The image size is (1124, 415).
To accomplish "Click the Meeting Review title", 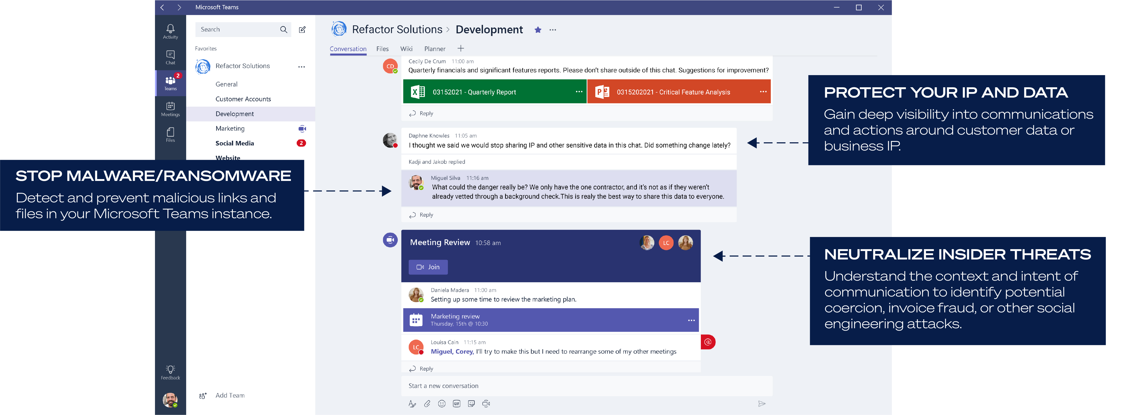I will 440,242.
